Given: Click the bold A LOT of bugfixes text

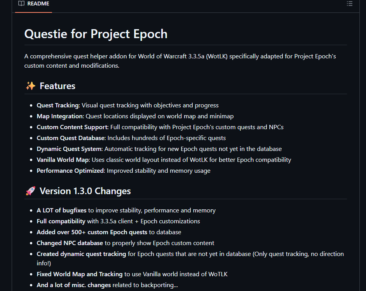Looking at the screenshot, I should tap(61, 210).
